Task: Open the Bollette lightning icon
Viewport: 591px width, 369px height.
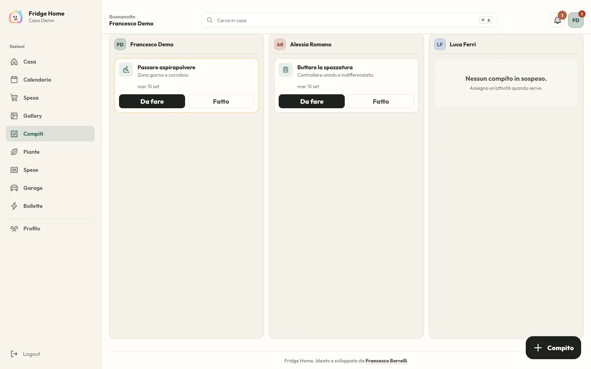Action: pyautogui.click(x=14, y=206)
